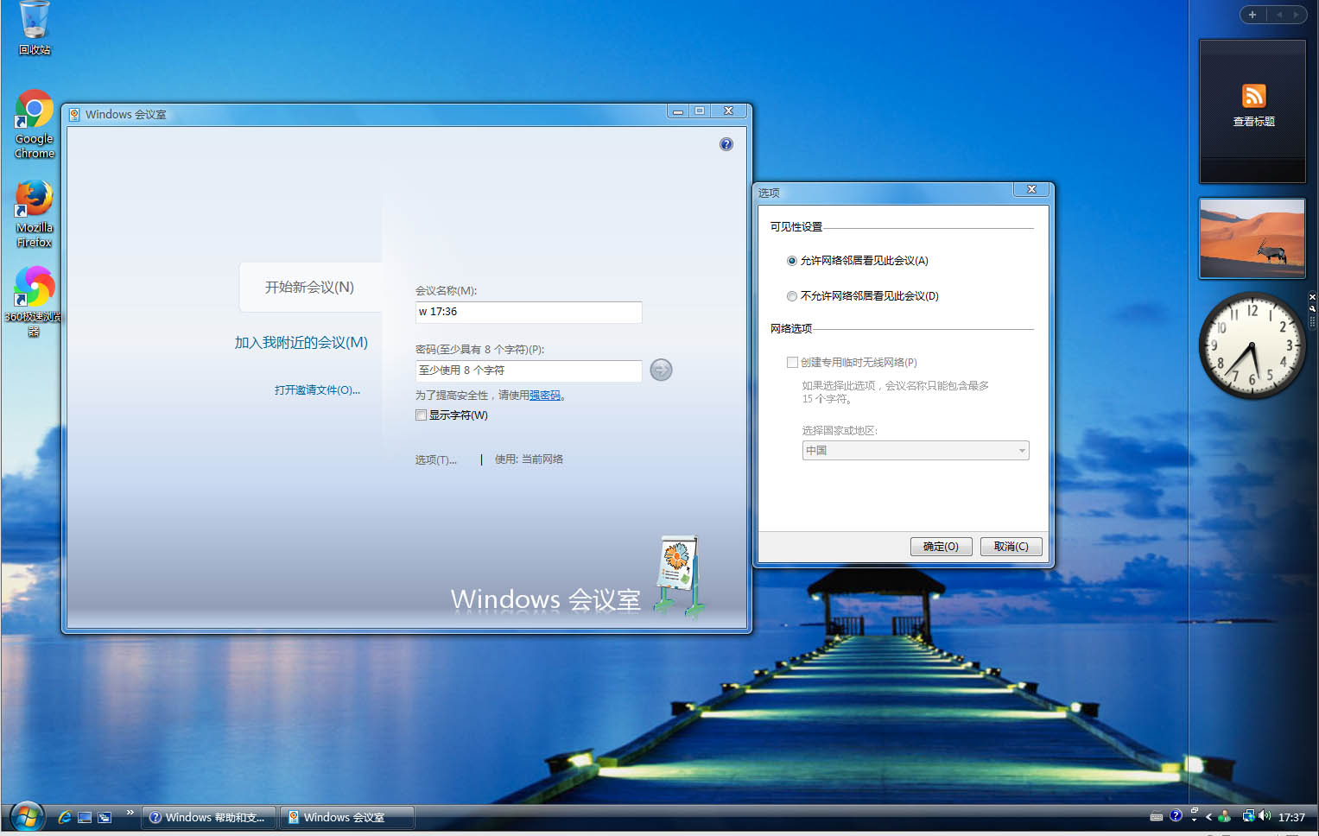1319x836 pixels.
Task: Open the 回收站 (Recycle Bin)
Action: click(34, 26)
